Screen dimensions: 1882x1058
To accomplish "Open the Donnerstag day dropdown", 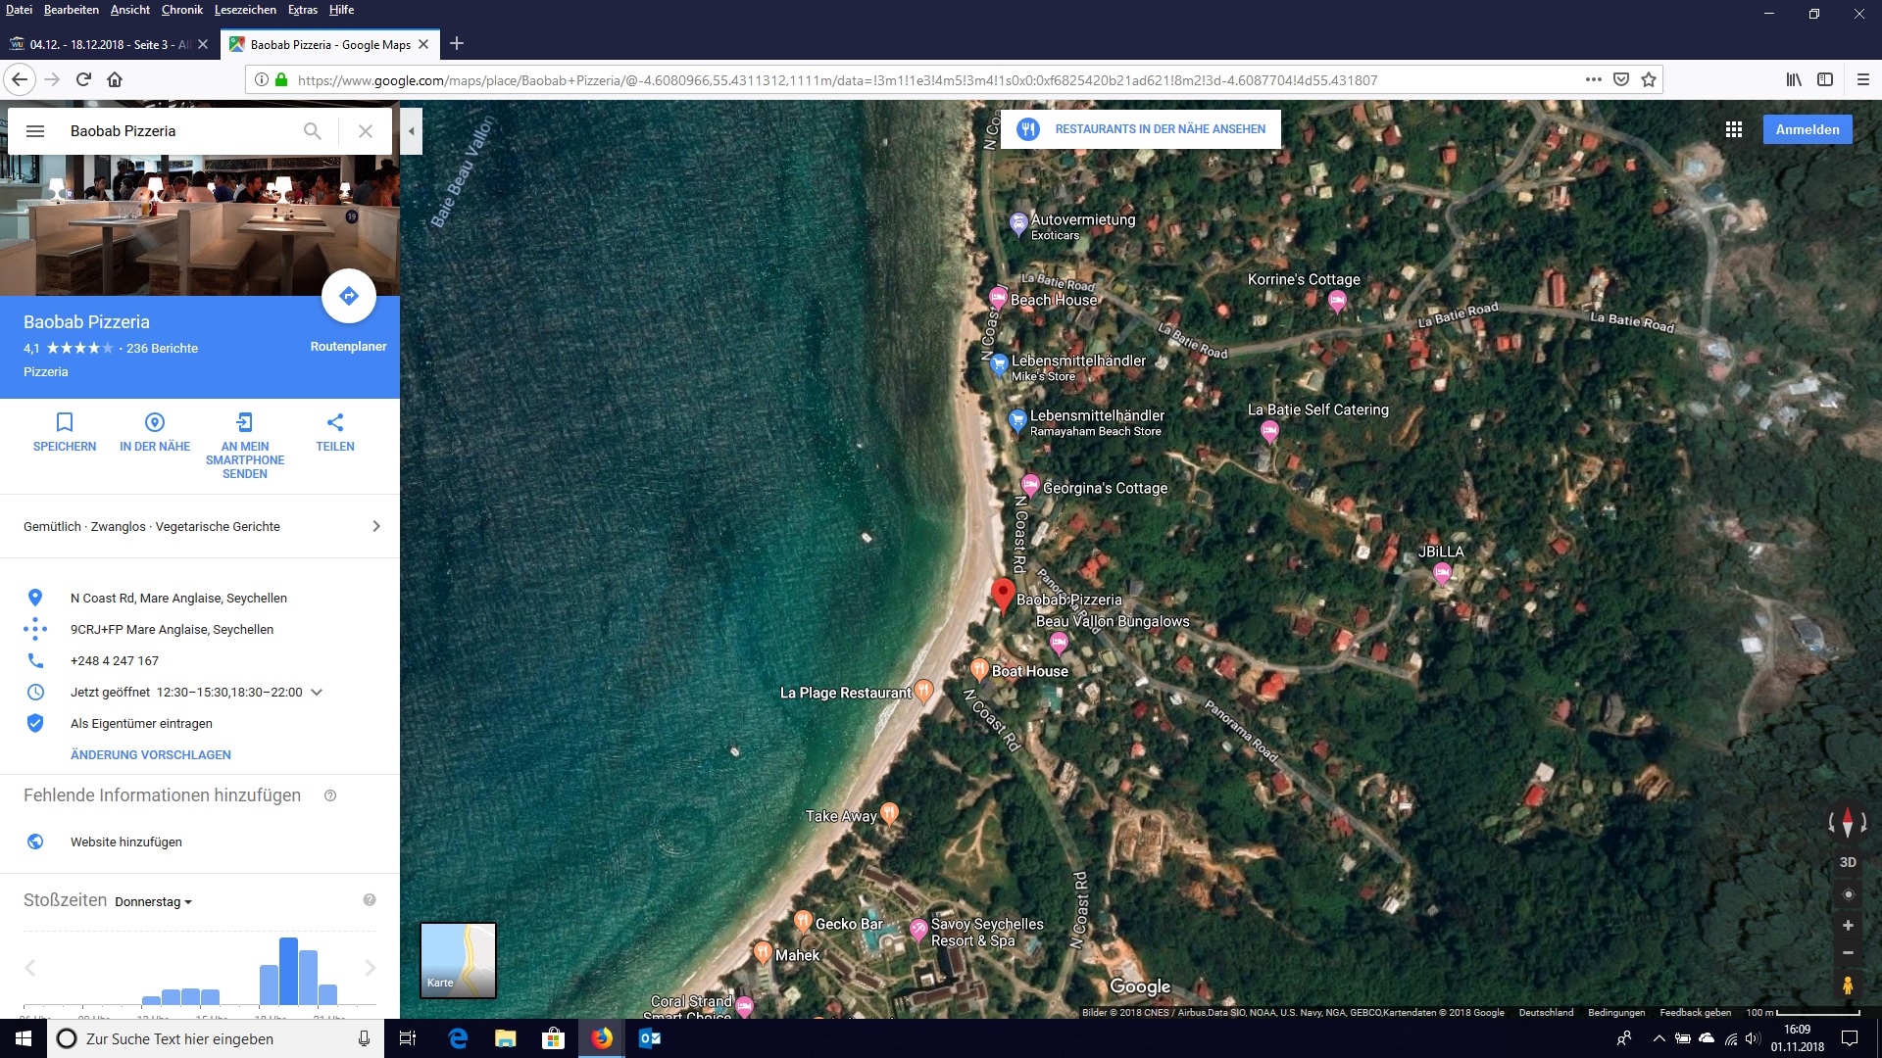I will [153, 901].
